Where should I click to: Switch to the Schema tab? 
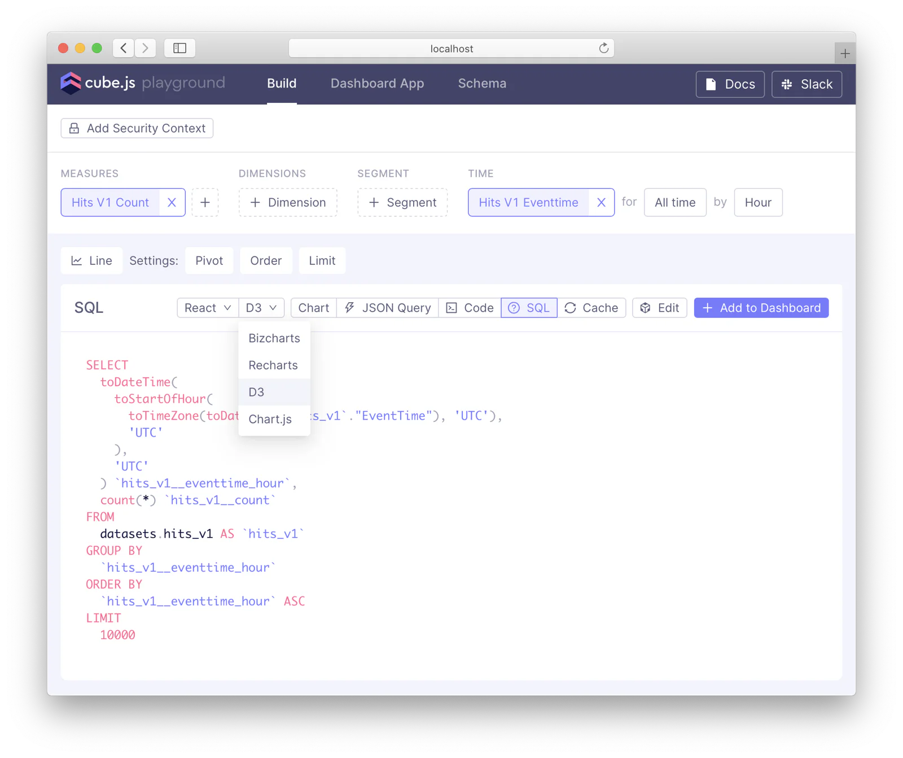[482, 84]
